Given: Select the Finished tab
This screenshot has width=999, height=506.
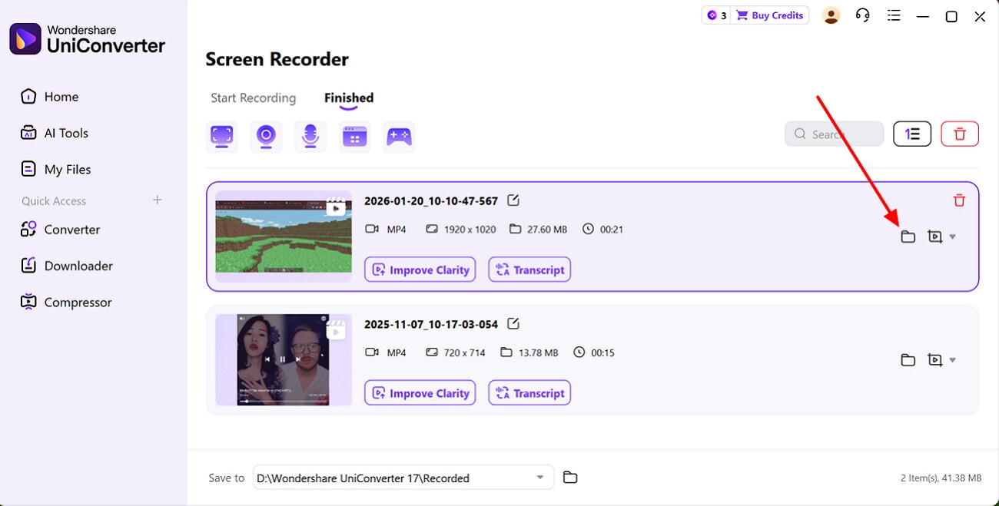Looking at the screenshot, I should (348, 98).
